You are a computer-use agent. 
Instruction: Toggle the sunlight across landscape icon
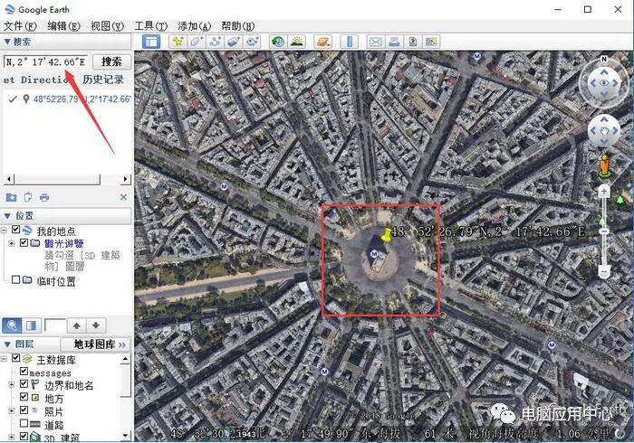click(x=297, y=42)
